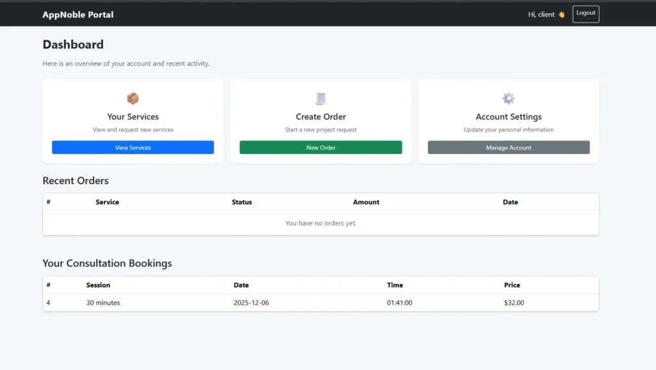Click the waving hand emoji in header

[561, 15]
